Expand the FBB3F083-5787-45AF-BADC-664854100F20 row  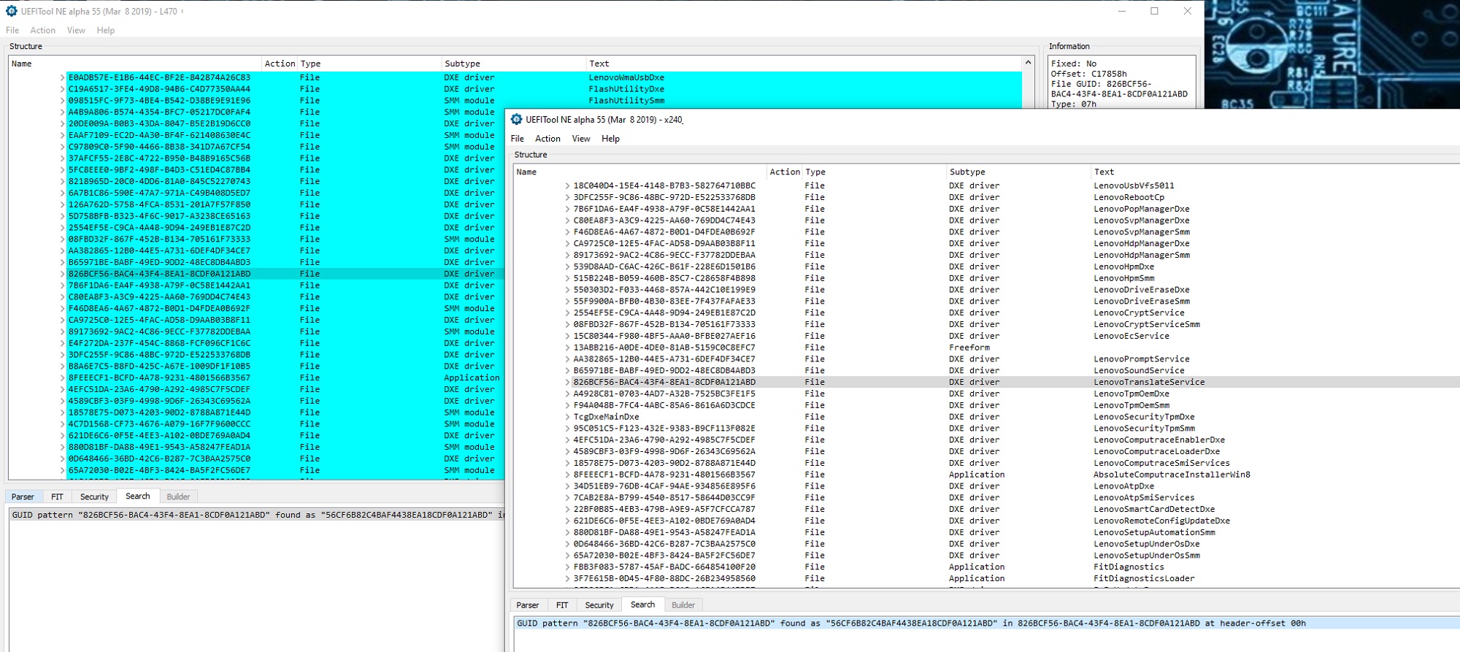tap(567, 567)
